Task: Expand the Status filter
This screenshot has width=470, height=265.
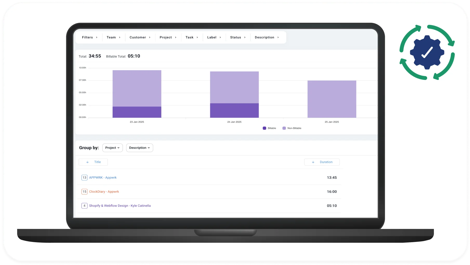Action: coord(238,37)
